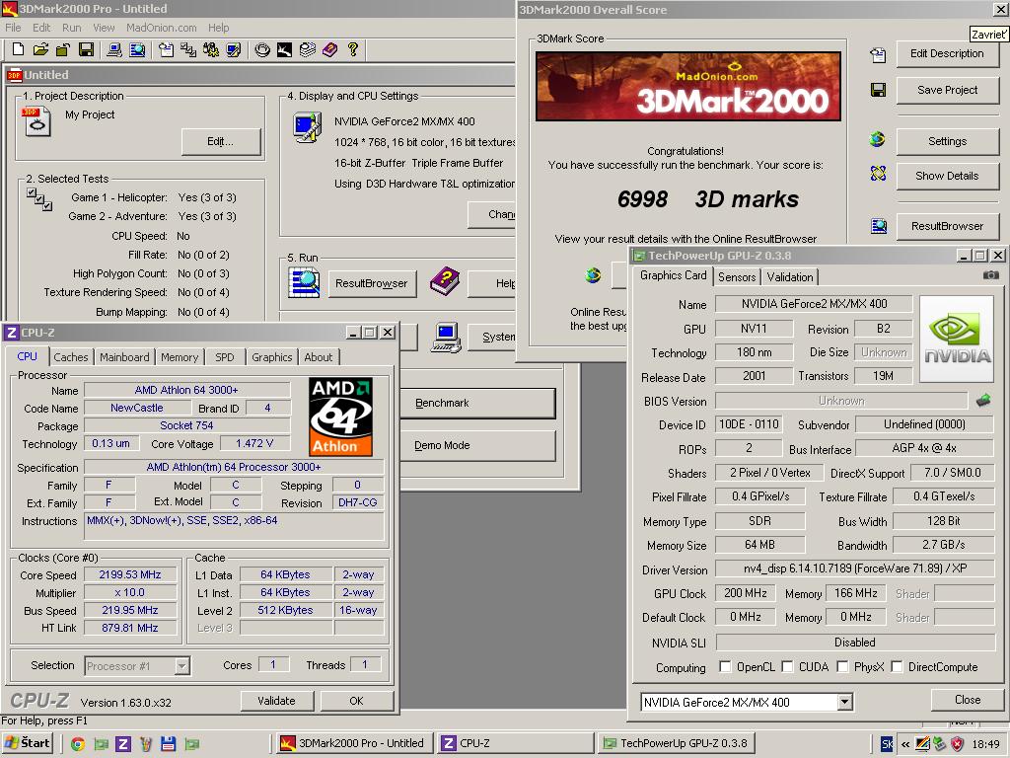Viewport: 1010px width, 758px height.
Task: Click the Close project folder toolbar icon
Action: [x=63, y=49]
